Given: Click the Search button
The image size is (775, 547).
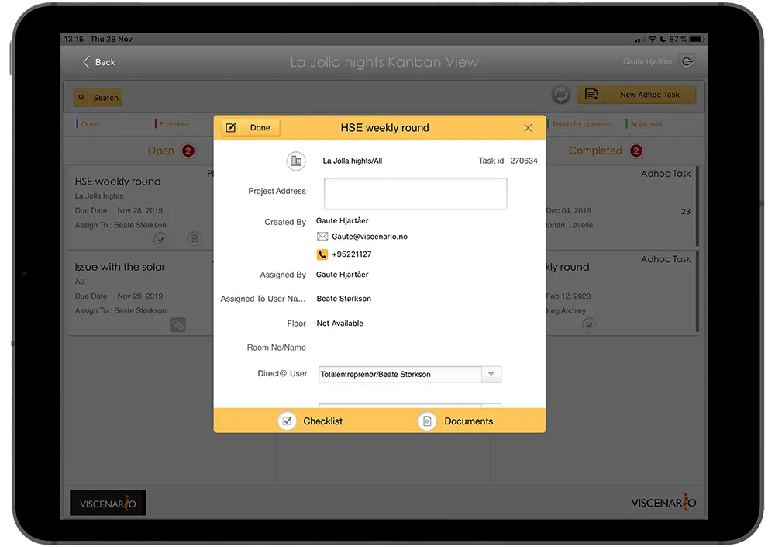Looking at the screenshot, I should [98, 98].
